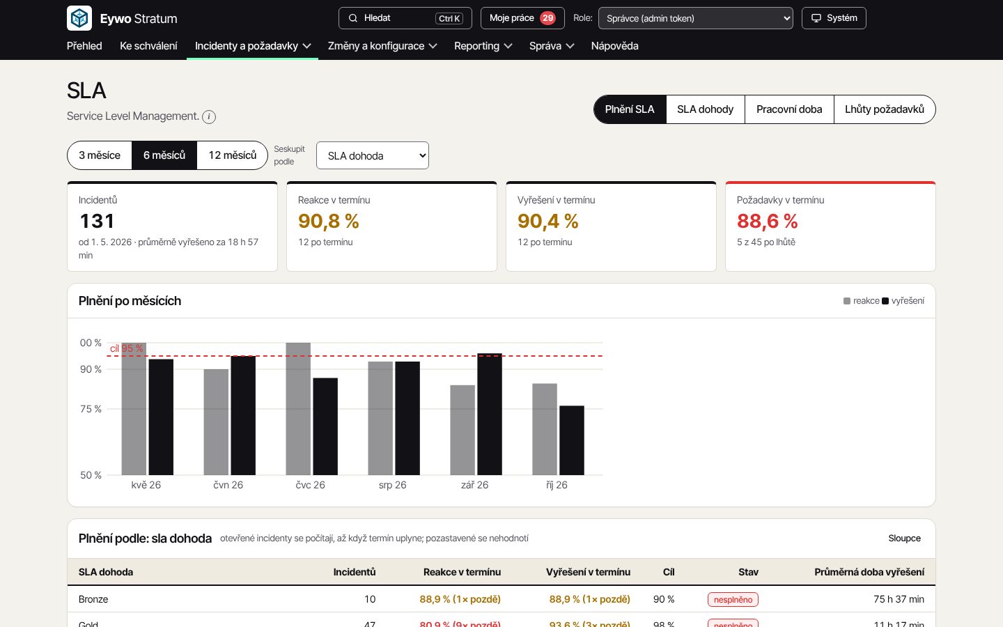Open the Role selector dropdown
Image resolution: width=1003 pixels, height=627 pixels.
click(x=696, y=18)
